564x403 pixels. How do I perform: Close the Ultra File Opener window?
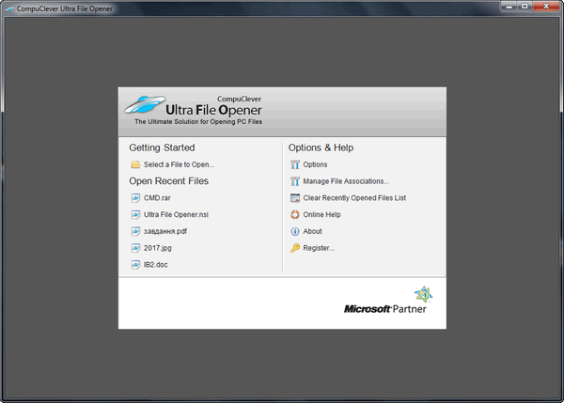click(546, 7)
